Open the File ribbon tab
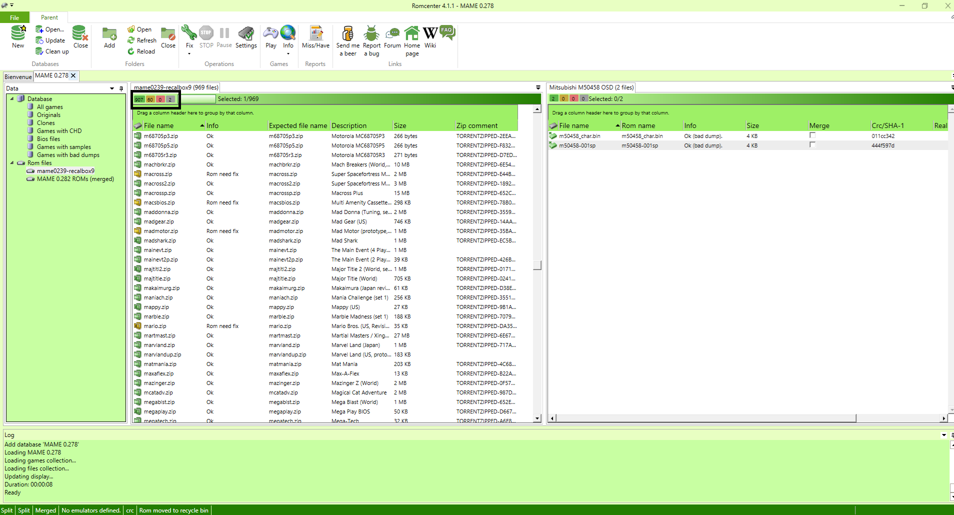Image resolution: width=954 pixels, height=515 pixels. (x=14, y=17)
